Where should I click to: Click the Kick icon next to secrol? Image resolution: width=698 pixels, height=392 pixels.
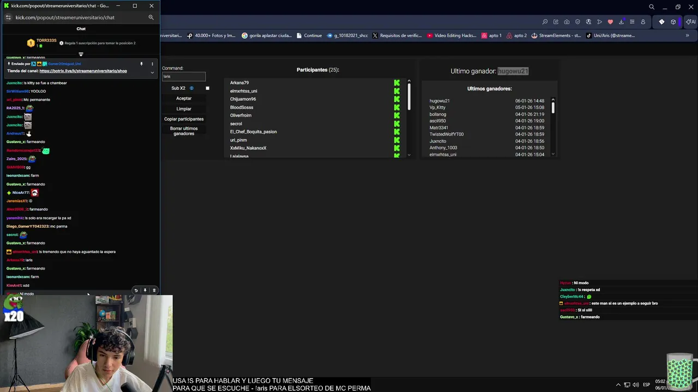pyautogui.click(x=397, y=124)
